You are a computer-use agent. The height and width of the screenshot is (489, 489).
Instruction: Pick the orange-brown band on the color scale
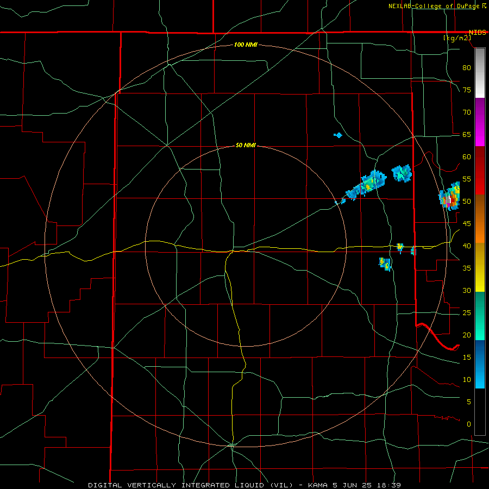click(480, 218)
